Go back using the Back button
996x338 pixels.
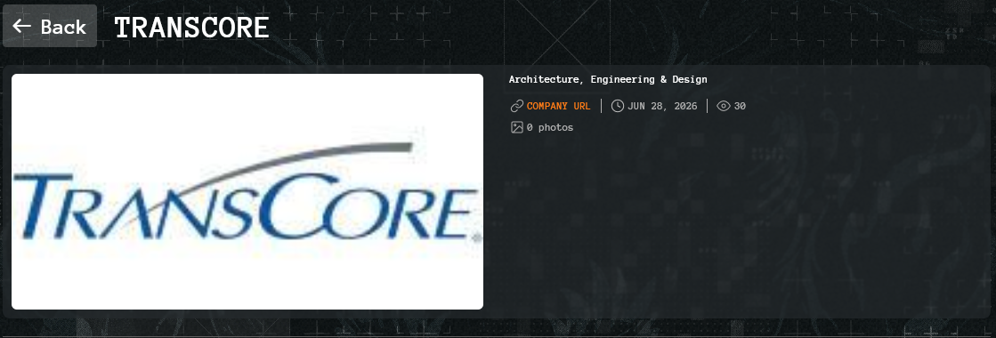click(x=50, y=26)
